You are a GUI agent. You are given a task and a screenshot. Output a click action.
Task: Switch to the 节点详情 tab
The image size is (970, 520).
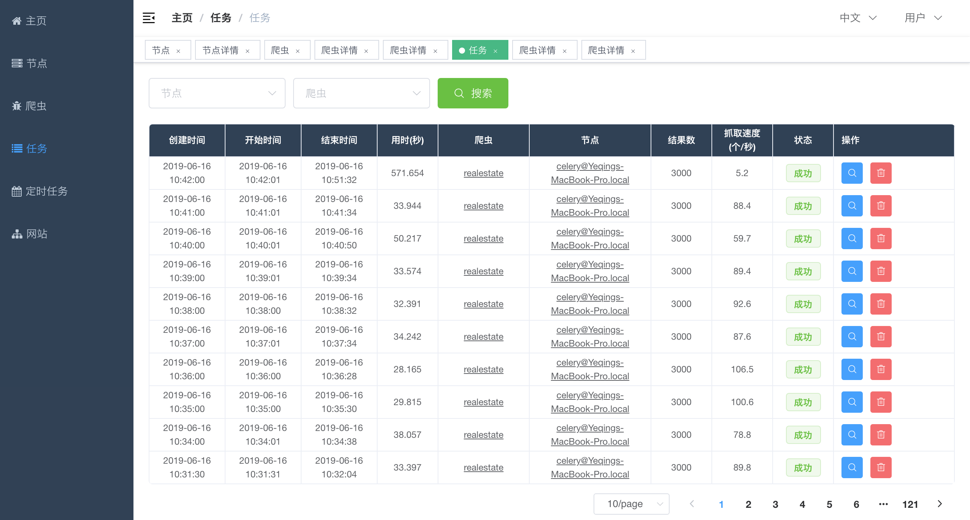click(219, 50)
